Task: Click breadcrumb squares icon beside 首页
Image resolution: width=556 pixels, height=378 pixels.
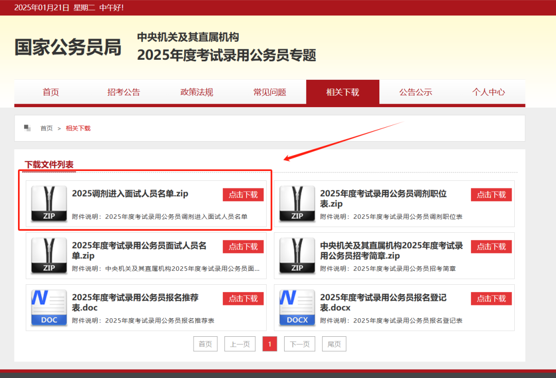Action: (x=27, y=128)
